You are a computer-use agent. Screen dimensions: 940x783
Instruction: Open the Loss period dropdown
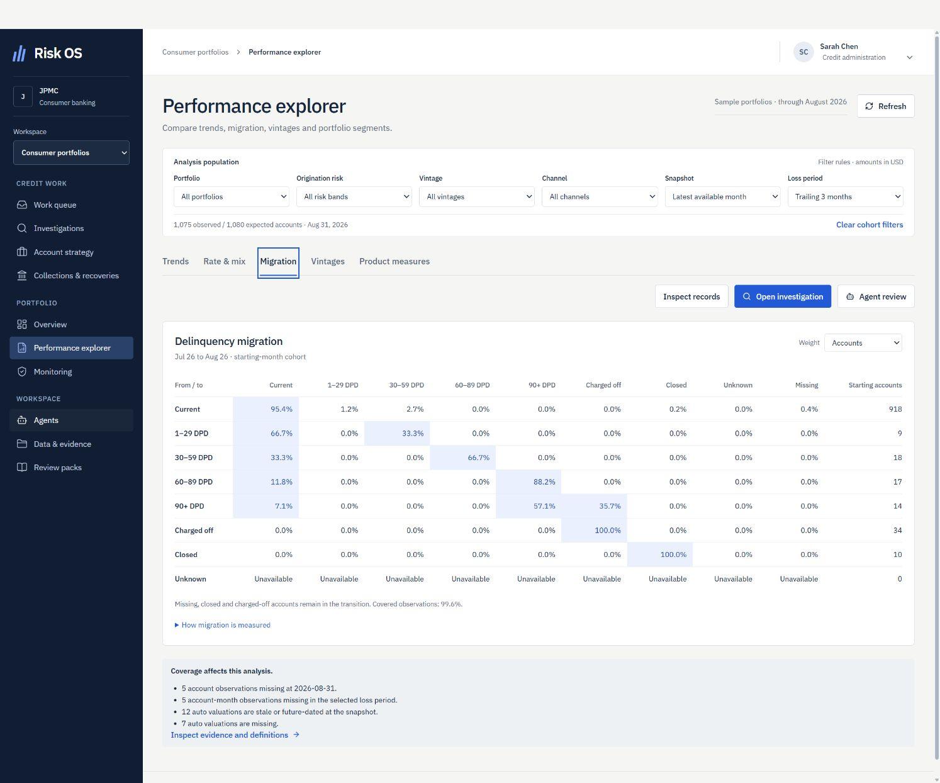845,197
